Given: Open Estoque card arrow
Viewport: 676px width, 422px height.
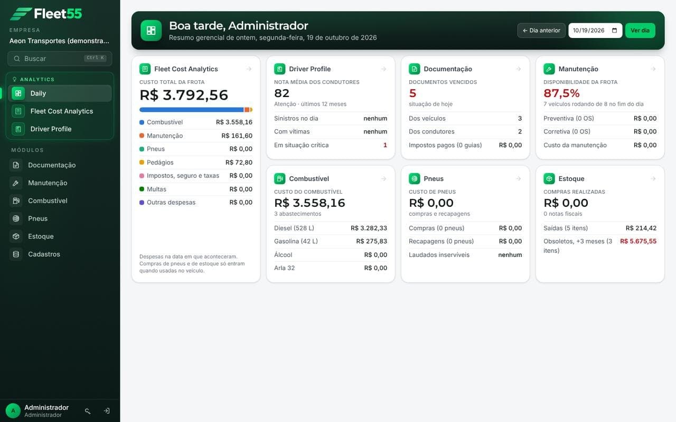Looking at the screenshot, I should [x=653, y=179].
